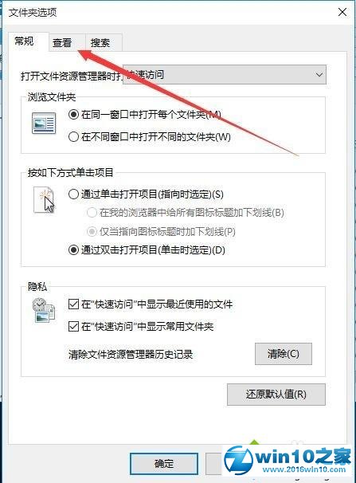Click the single-click cursor page icon
This screenshot has height=483, width=356.
[44, 200]
